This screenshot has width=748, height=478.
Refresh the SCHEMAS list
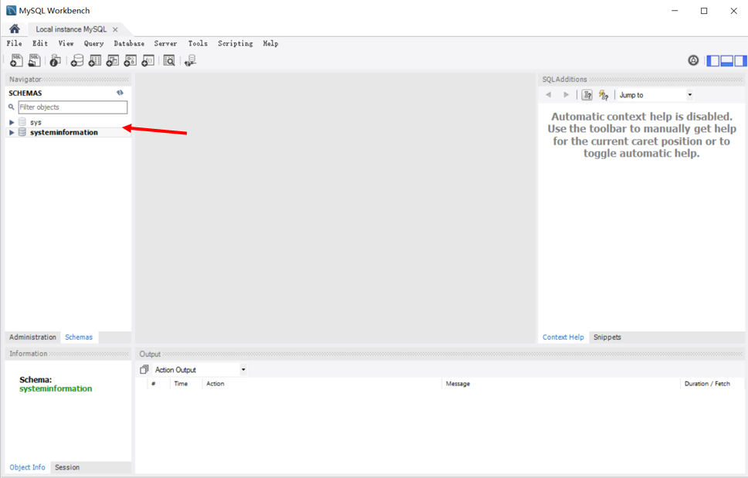(120, 93)
